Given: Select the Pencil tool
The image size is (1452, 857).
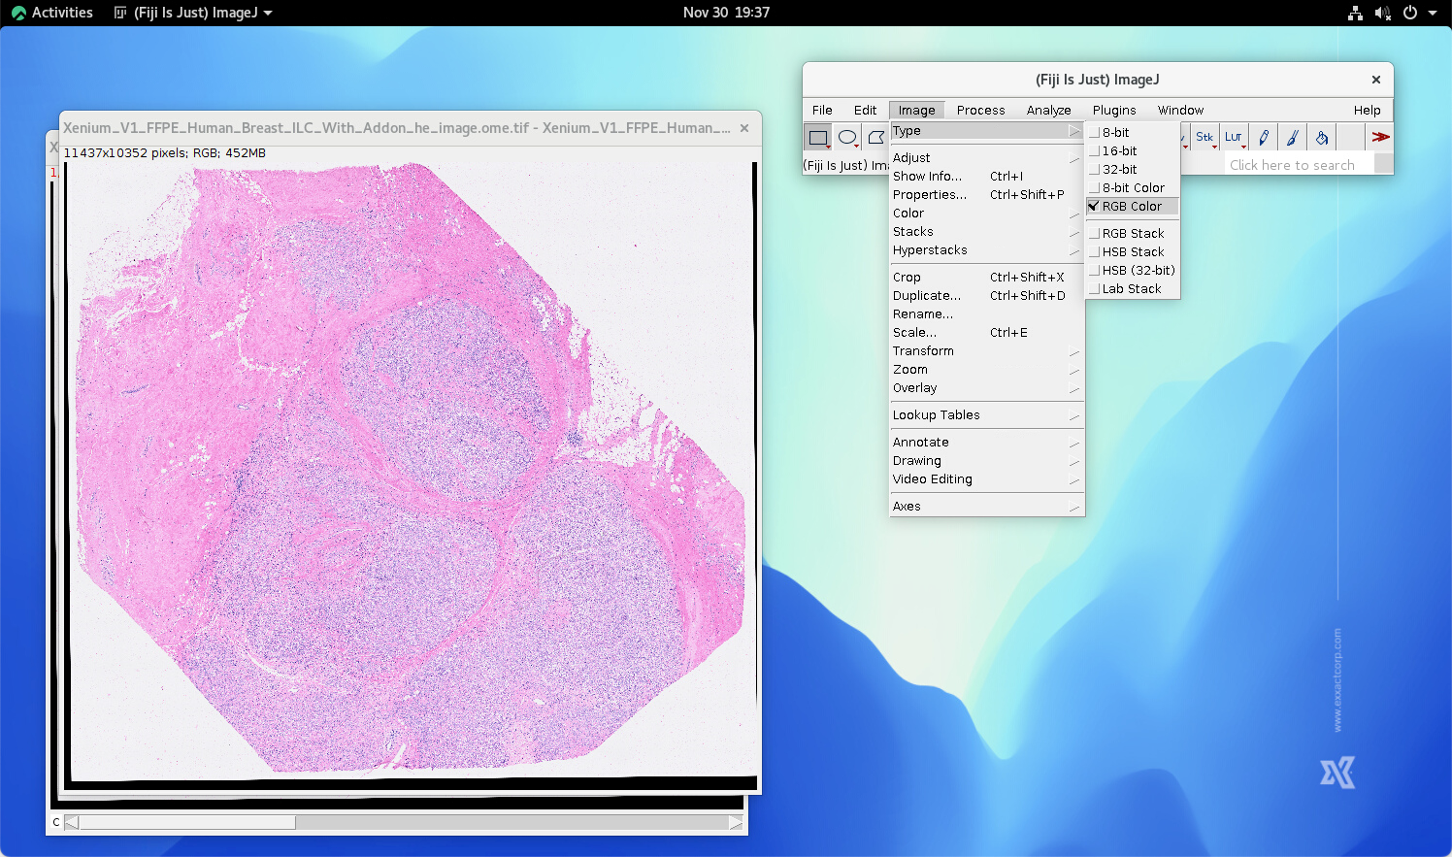Looking at the screenshot, I should (x=1263, y=137).
